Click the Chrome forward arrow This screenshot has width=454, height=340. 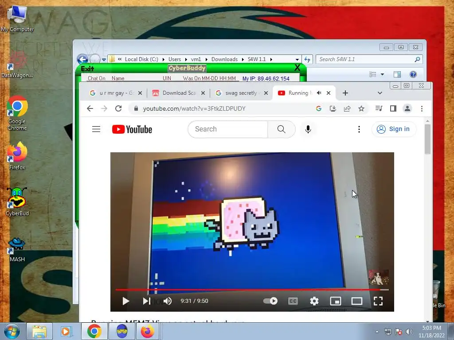104,108
